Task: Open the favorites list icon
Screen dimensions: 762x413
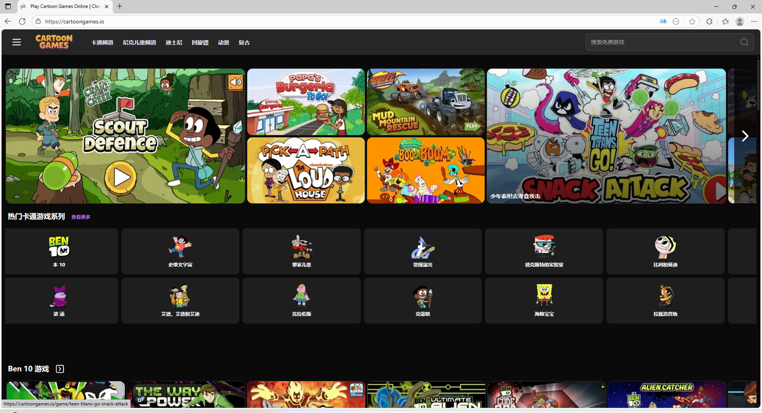Action: click(725, 22)
